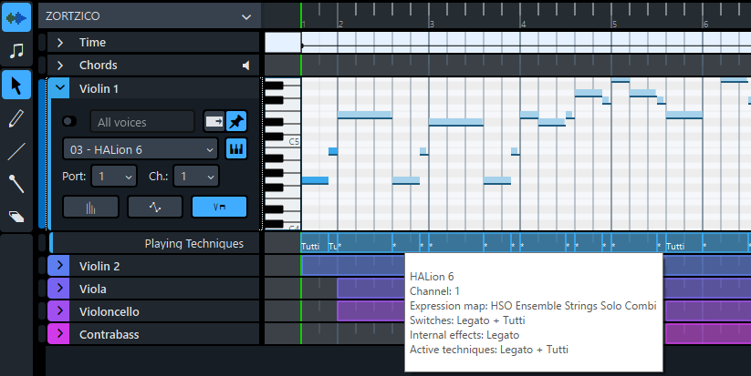The height and width of the screenshot is (376, 751).
Task: Mute Chords track speaker icon
Action: [246, 66]
